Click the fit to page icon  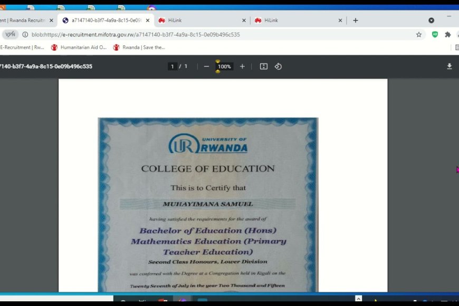[x=264, y=66]
